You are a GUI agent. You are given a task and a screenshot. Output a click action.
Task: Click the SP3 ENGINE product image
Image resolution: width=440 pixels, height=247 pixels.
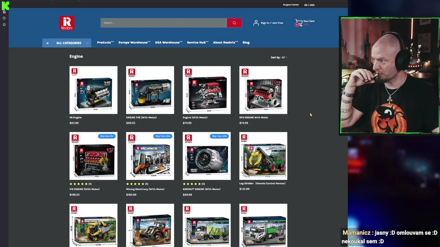click(263, 90)
